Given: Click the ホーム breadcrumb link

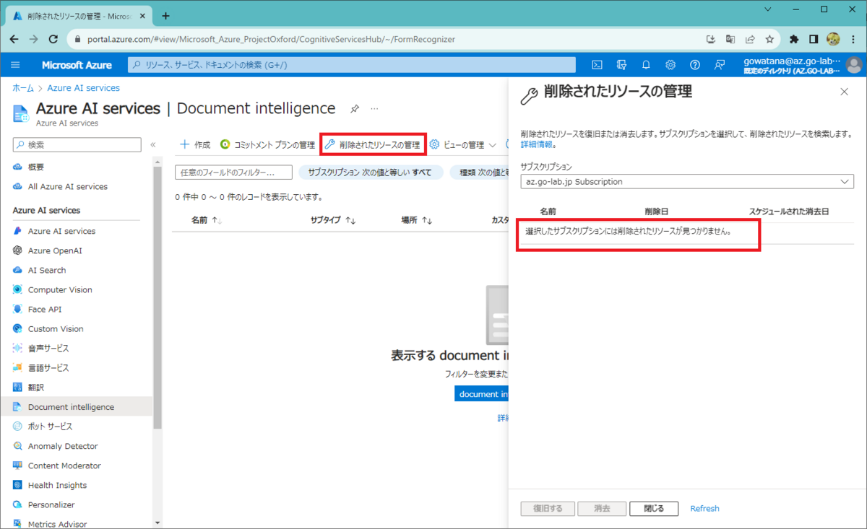Looking at the screenshot, I should point(23,88).
